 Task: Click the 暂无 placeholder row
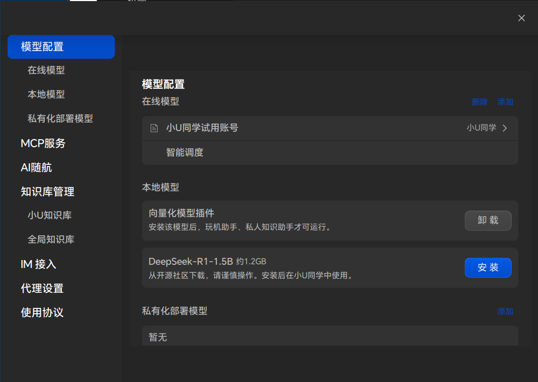click(x=330, y=336)
